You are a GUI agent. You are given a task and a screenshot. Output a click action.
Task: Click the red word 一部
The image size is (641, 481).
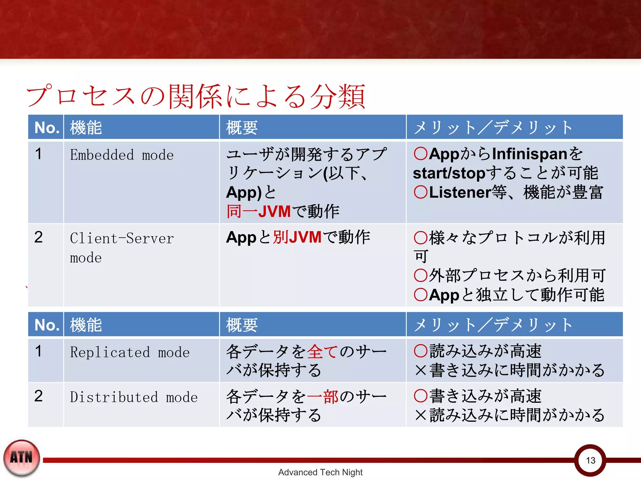click(323, 396)
